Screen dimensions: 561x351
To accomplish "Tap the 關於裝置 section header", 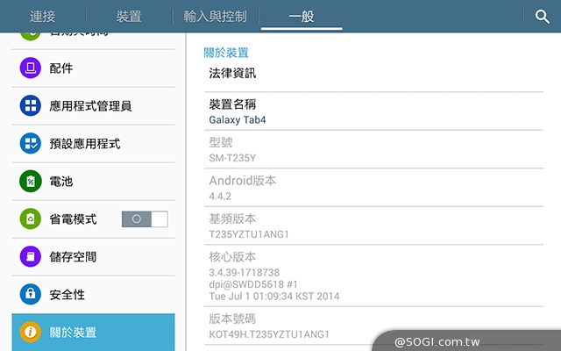I will tap(226, 53).
